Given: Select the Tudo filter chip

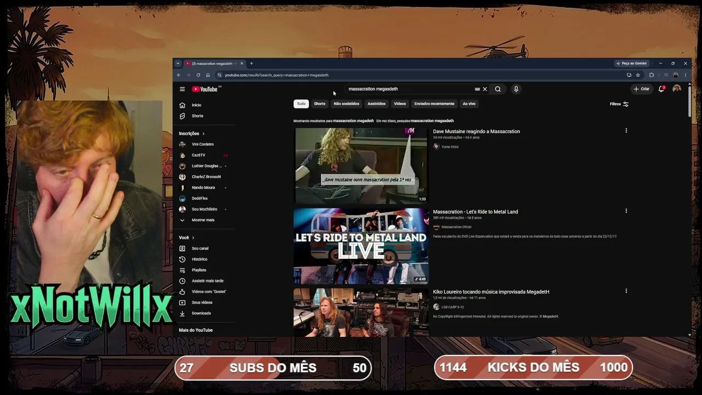Looking at the screenshot, I should point(301,104).
